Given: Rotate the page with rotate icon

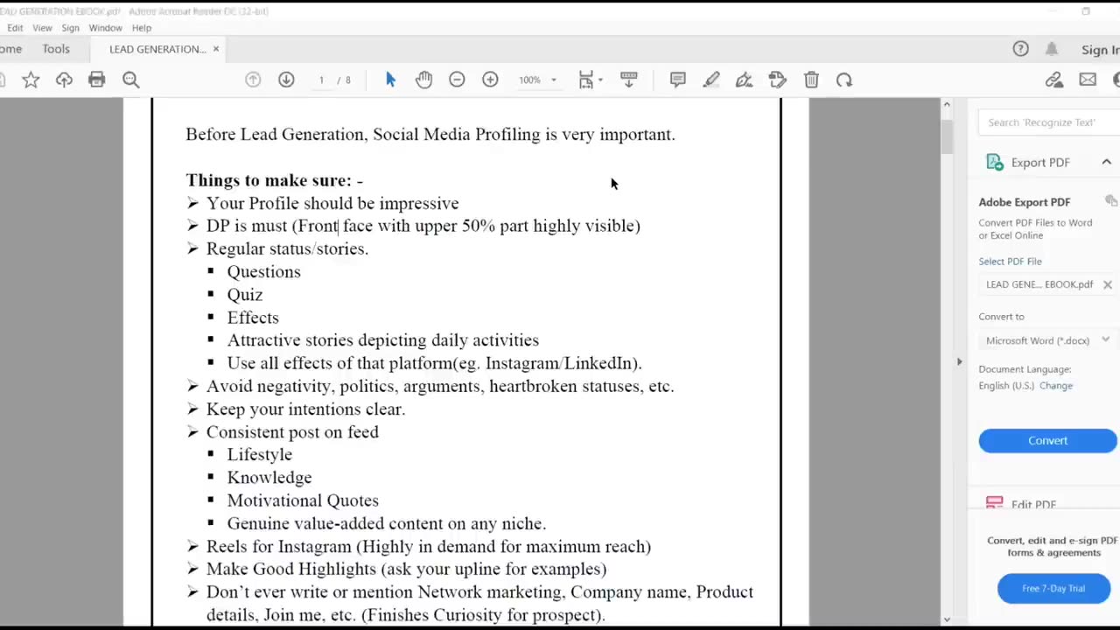Looking at the screenshot, I should [844, 80].
